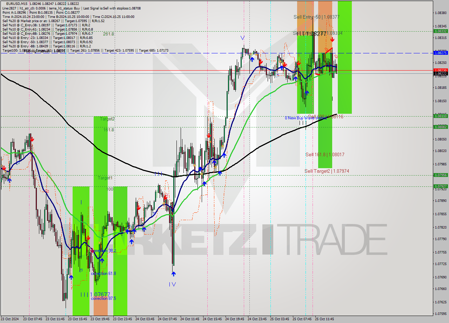This screenshot has width=449, height=323.
Task: Click the '24 Oct 23:45' time axis label
Action: coord(257,319)
